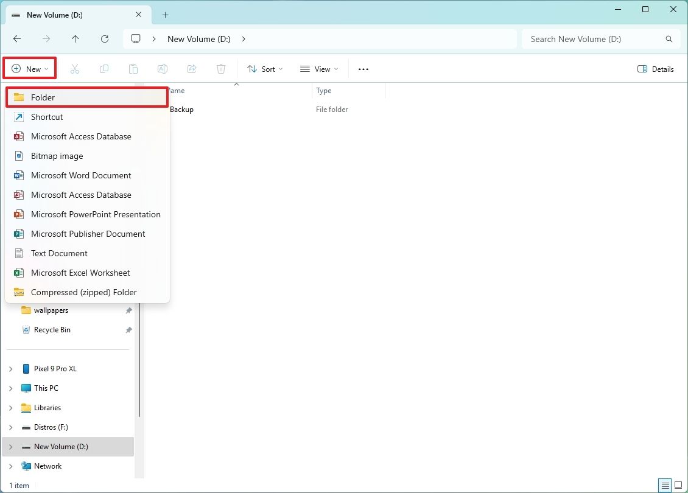Image resolution: width=688 pixels, height=493 pixels.
Task: Unpin wallpapers from Quick access
Action: 128,310
